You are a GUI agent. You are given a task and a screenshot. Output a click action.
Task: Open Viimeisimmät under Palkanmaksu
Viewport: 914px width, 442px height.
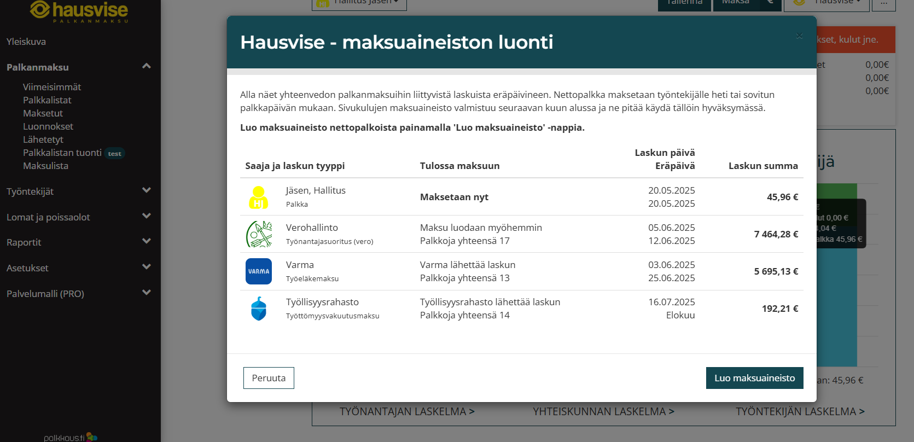[x=52, y=87]
